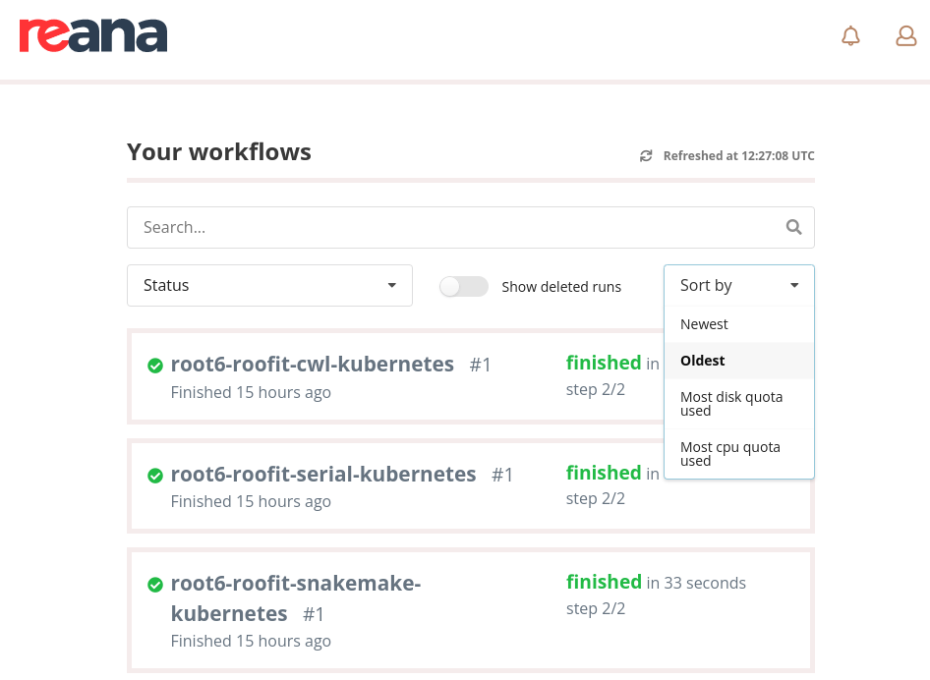Image resolution: width=930 pixels, height=680 pixels.
Task: Select Newest from the sort options
Action: pyautogui.click(x=704, y=323)
